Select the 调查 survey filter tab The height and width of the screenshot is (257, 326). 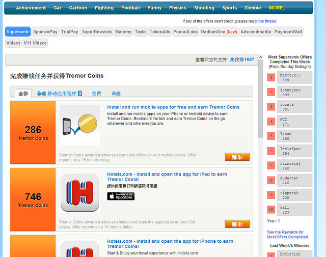tap(116, 94)
